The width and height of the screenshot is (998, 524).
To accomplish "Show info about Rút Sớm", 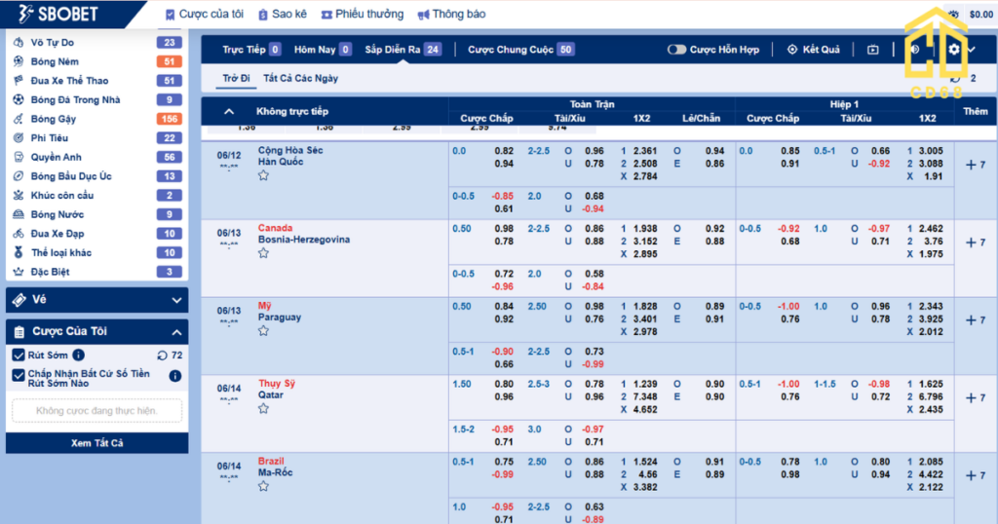I will click(x=78, y=355).
